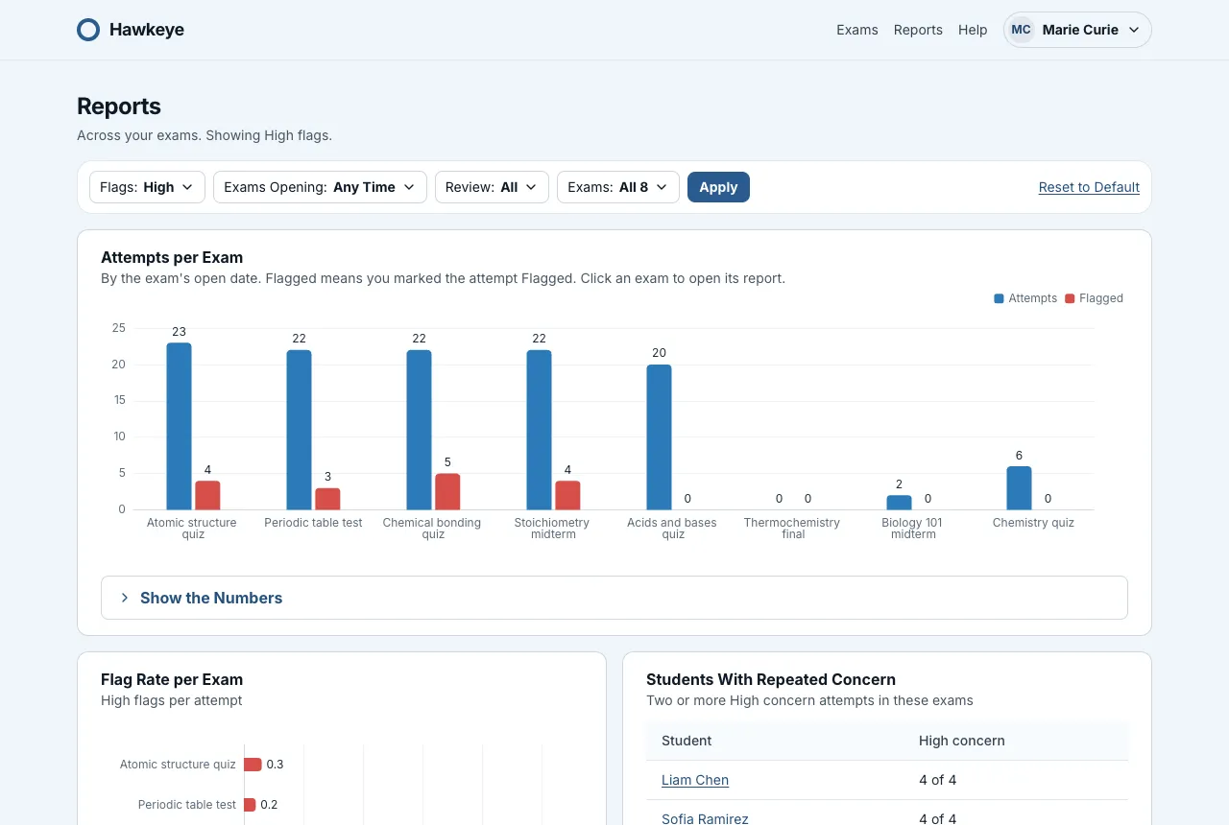Click the Acids and bases quiz axis label

coord(672,529)
